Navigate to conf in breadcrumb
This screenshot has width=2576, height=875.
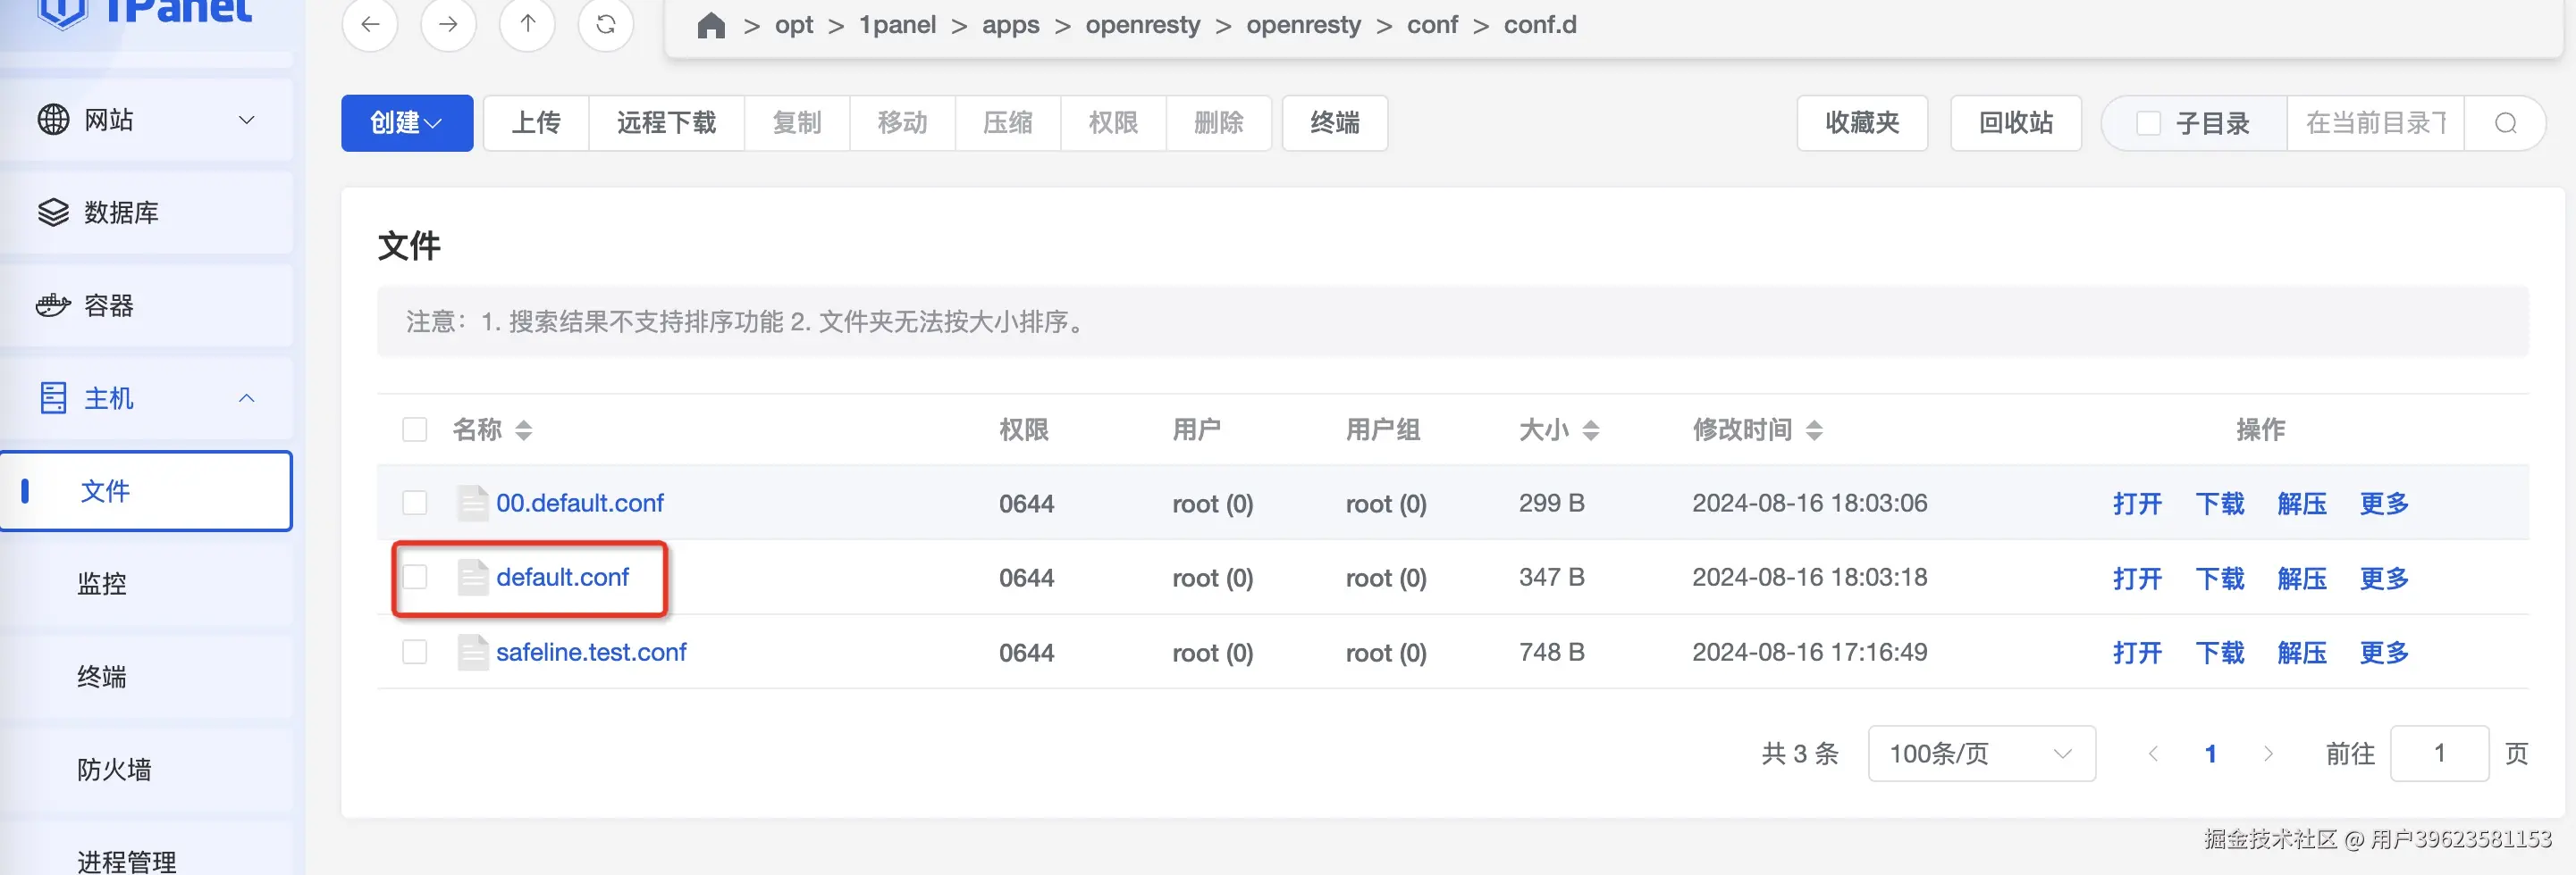1432,25
